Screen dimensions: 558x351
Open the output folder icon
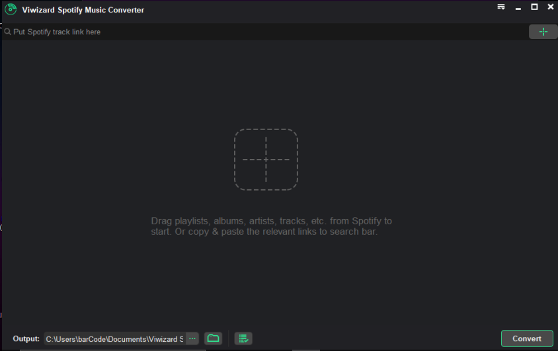point(213,338)
